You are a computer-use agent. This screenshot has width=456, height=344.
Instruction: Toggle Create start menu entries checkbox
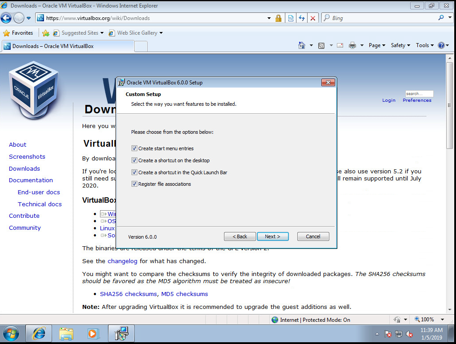pyautogui.click(x=134, y=148)
